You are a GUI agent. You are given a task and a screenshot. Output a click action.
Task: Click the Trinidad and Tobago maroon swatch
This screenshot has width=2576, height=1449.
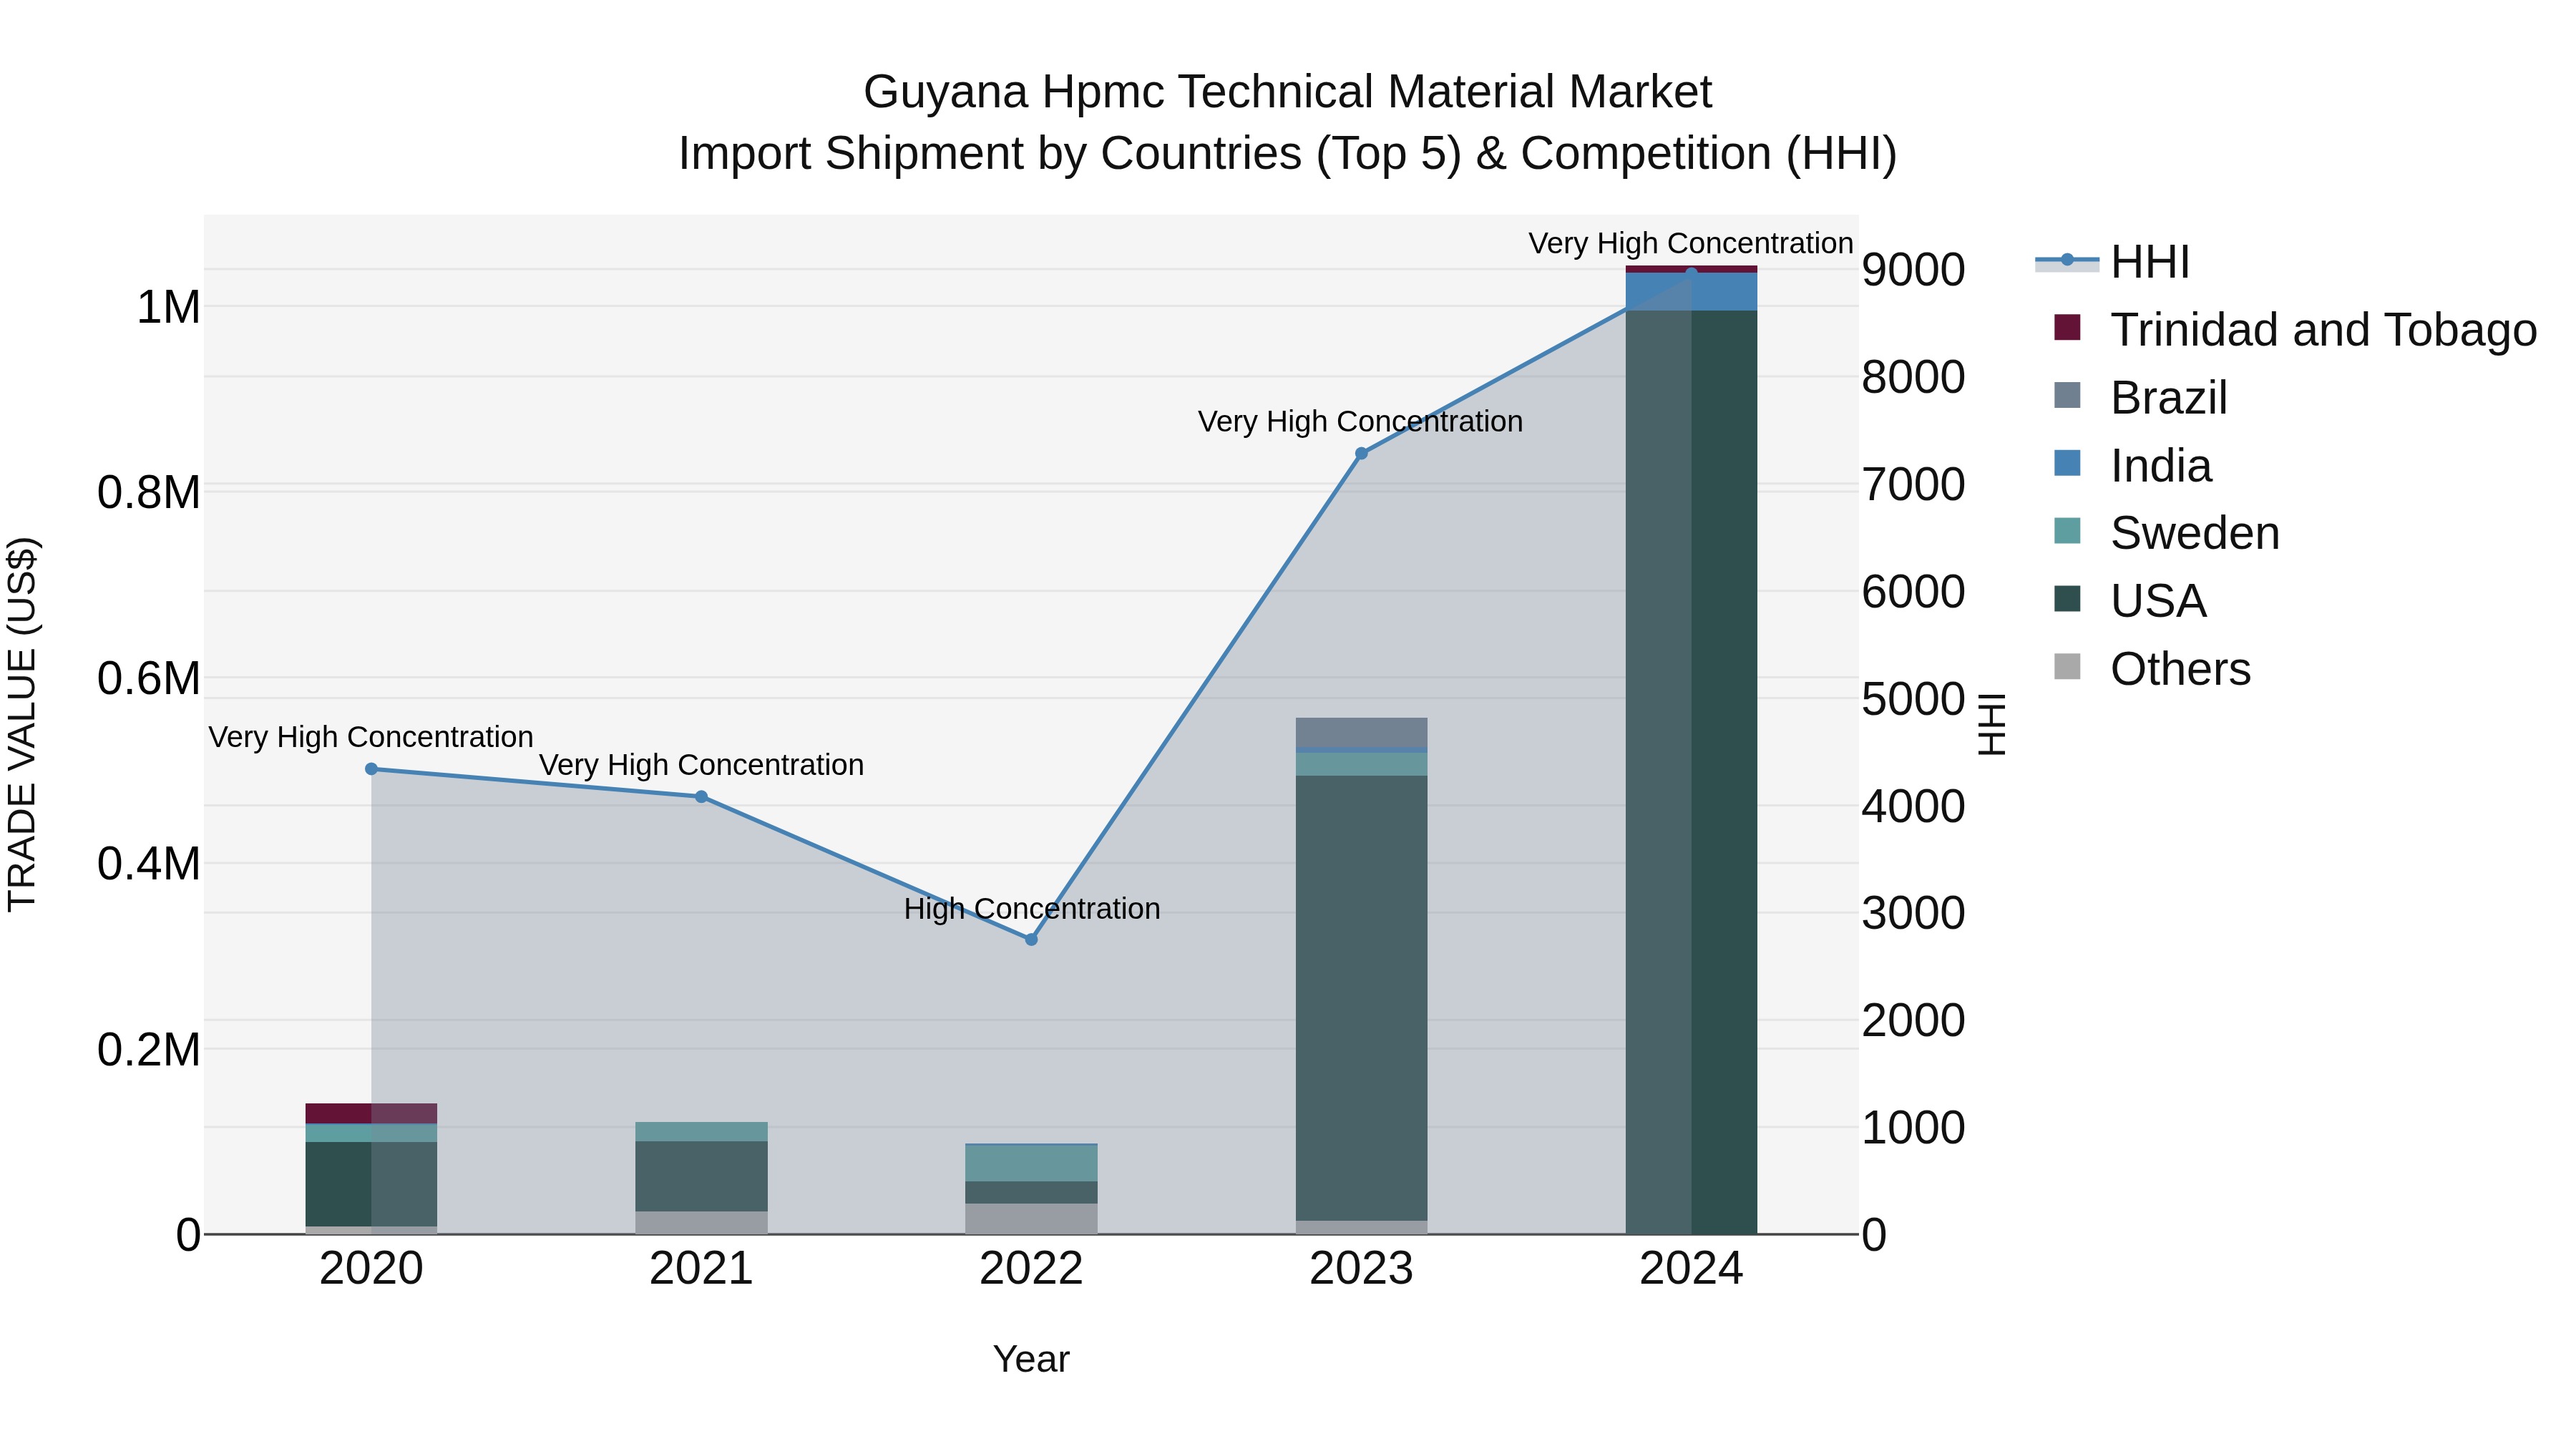tap(2067, 327)
